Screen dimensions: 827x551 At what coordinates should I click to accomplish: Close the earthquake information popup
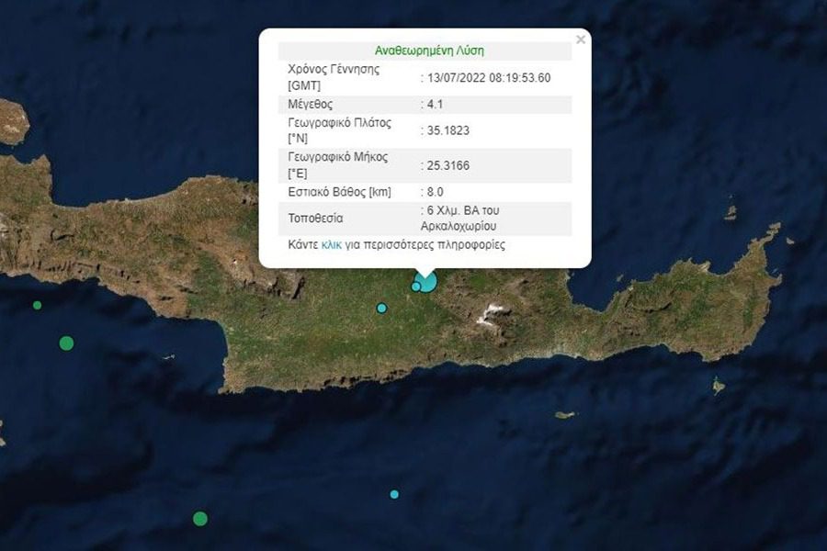(581, 39)
